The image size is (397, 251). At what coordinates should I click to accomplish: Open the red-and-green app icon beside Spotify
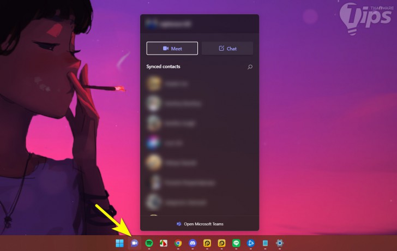pyautogui.click(x=164, y=243)
